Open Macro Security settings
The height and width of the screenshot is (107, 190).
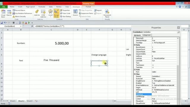(x=19, y=16)
